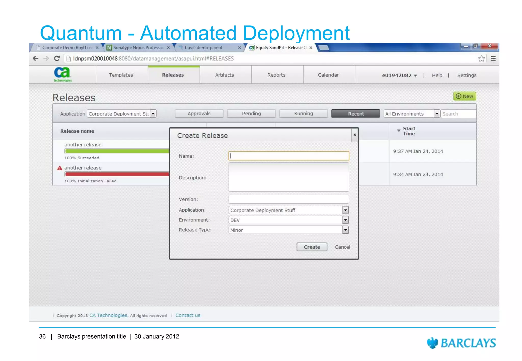Click '9:34 AM Jan 24, 2014' start time

(418, 174)
